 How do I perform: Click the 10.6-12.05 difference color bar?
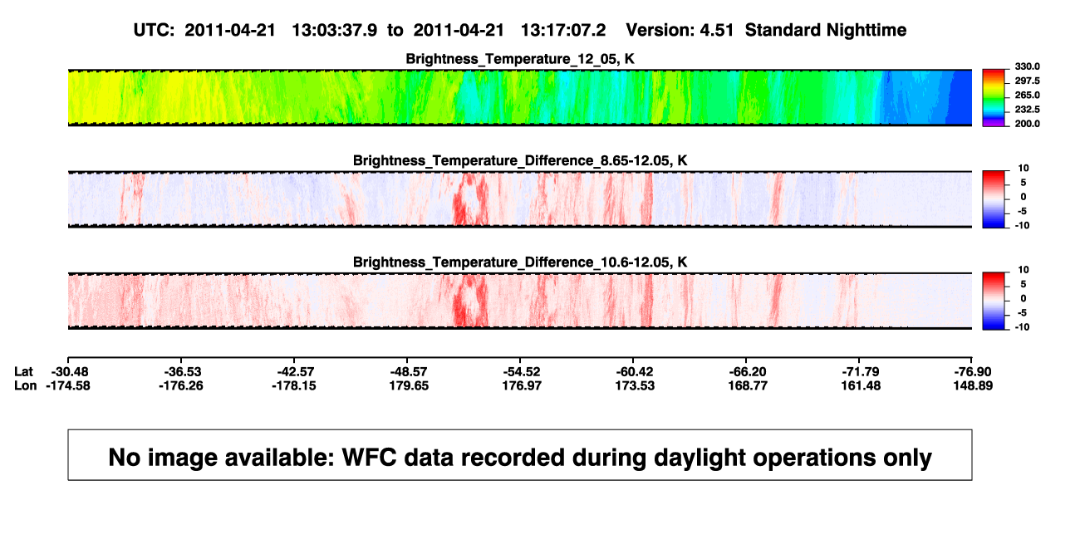(994, 301)
